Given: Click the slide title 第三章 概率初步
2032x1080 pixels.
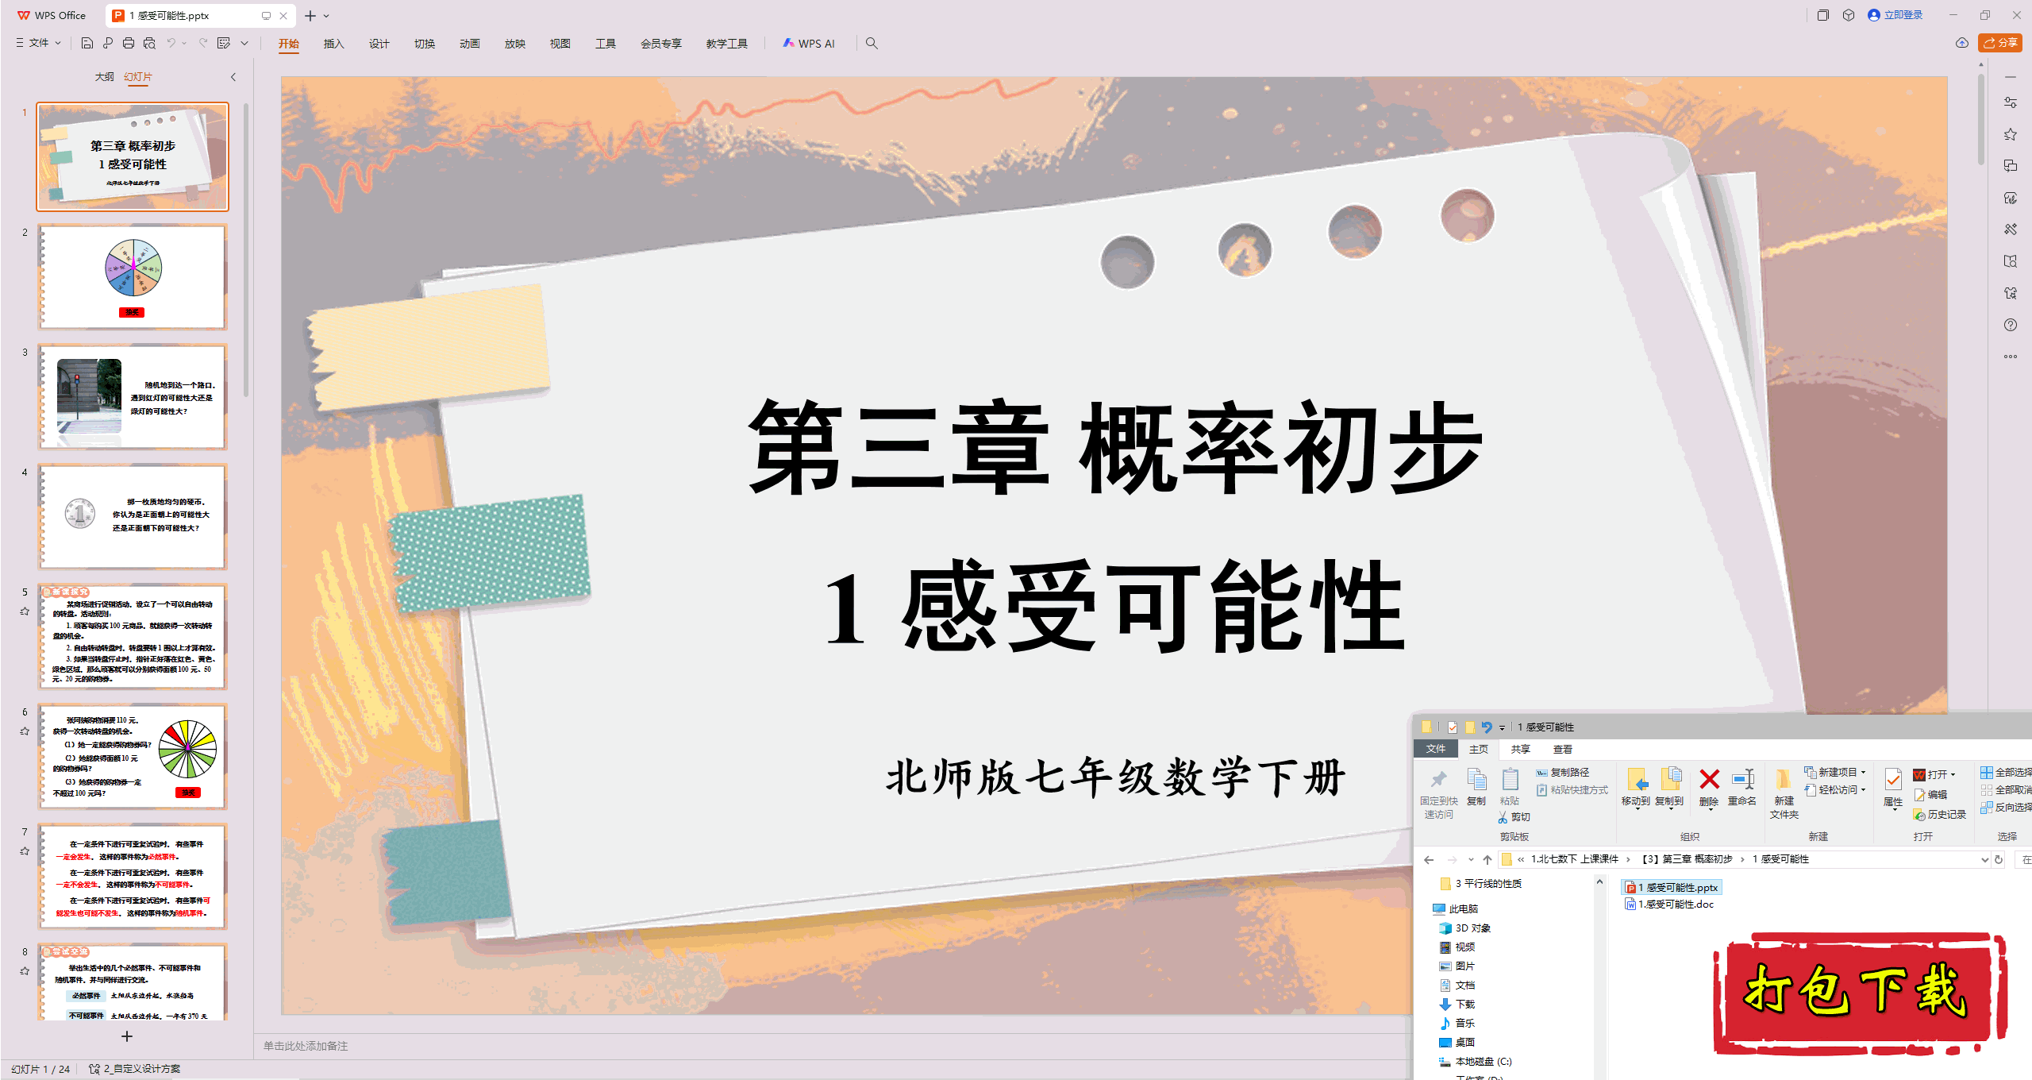Looking at the screenshot, I should coord(1114,448).
